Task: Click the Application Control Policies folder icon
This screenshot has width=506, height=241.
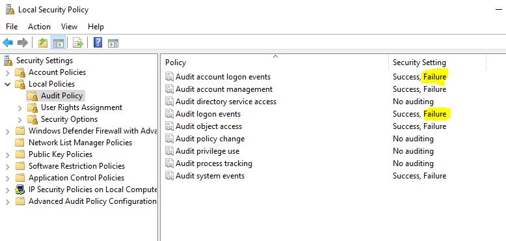Action: [x=20, y=178]
